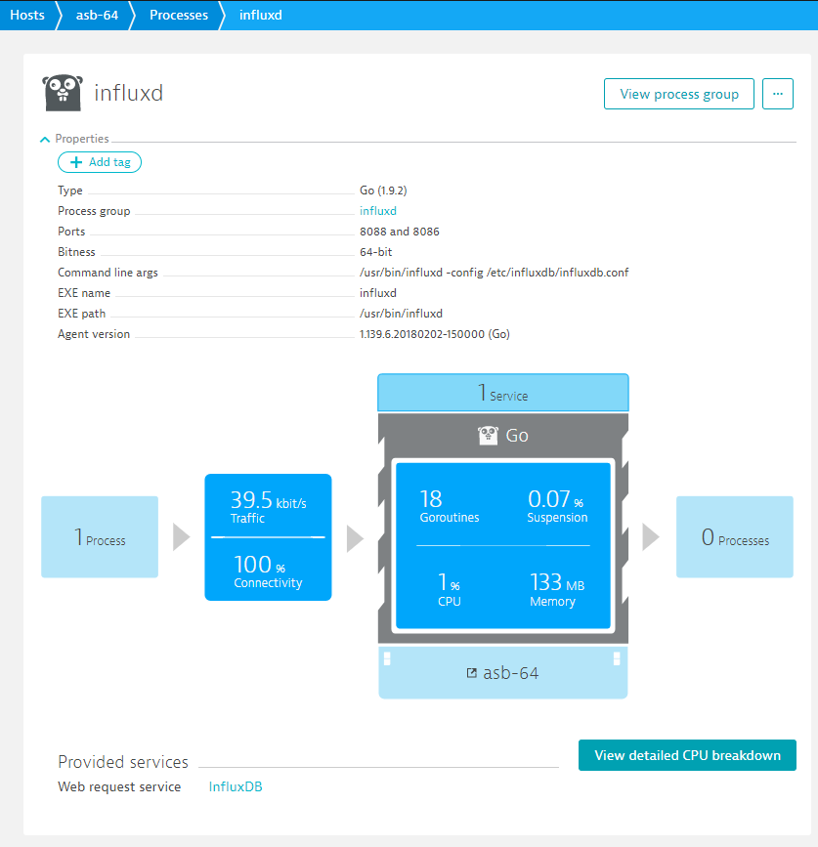The image size is (818, 847).
Task: Click the Provided services heading
Action: point(123,762)
